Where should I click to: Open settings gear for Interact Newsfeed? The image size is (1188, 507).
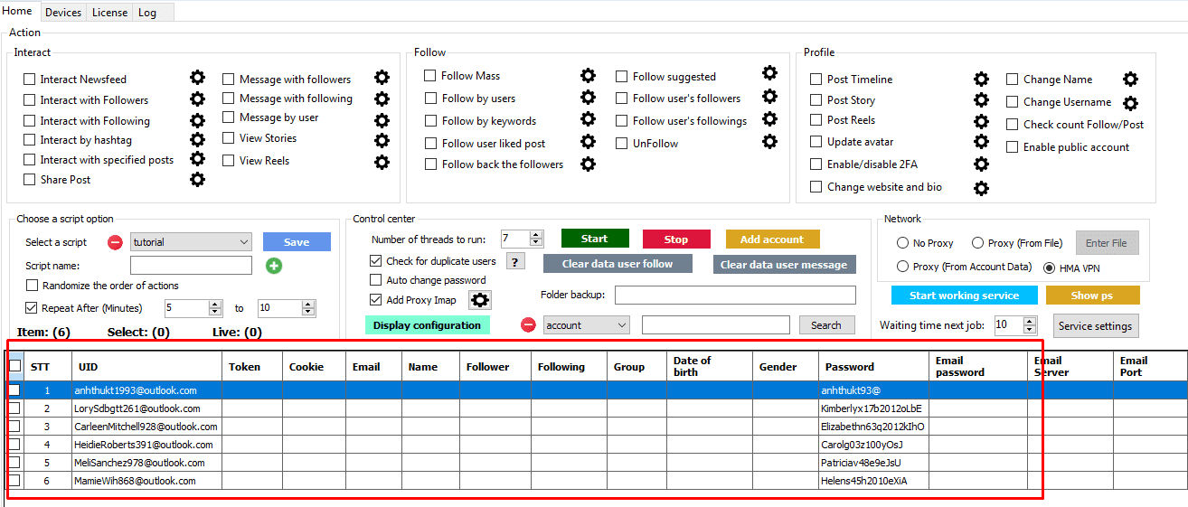[x=197, y=78]
